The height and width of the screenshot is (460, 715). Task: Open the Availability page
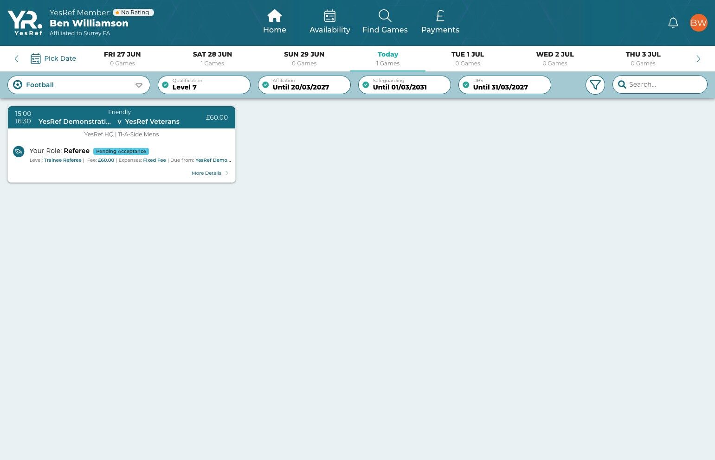coord(330,22)
